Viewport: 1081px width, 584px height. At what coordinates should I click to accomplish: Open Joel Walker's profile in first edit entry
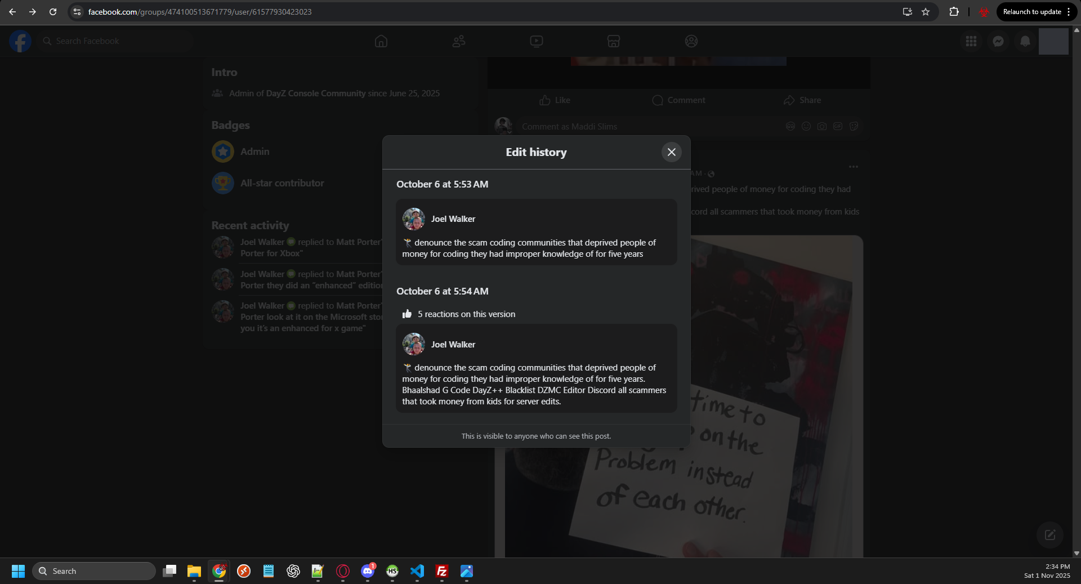click(x=453, y=219)
